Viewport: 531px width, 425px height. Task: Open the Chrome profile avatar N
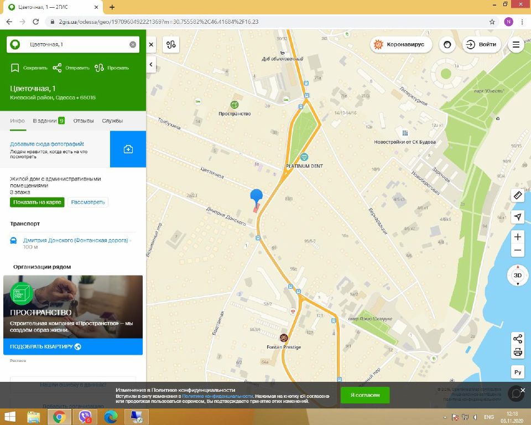pyautogui.click(x=508, y=22)
